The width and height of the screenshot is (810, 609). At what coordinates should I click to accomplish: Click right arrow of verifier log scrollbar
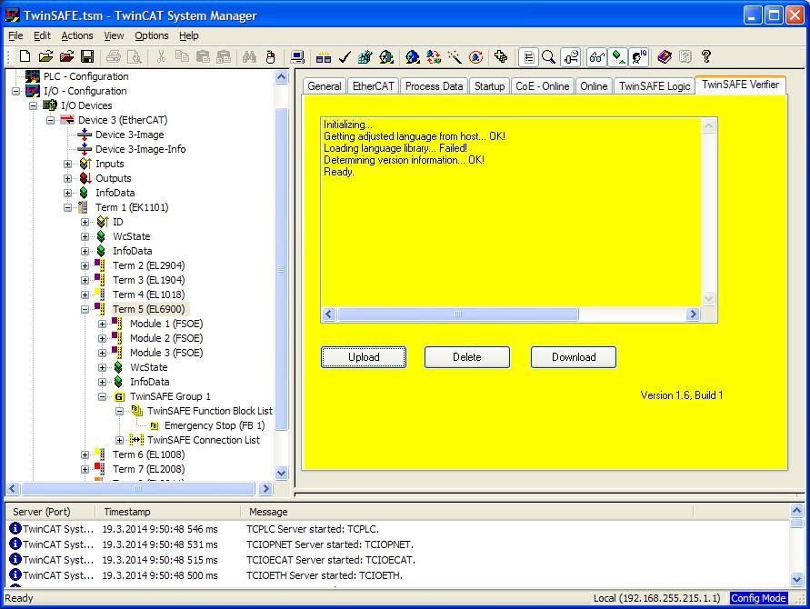click(693, 314)
